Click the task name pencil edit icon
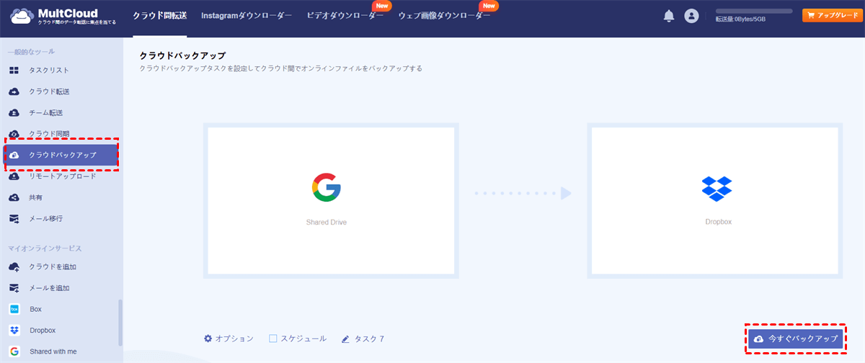 346,339
